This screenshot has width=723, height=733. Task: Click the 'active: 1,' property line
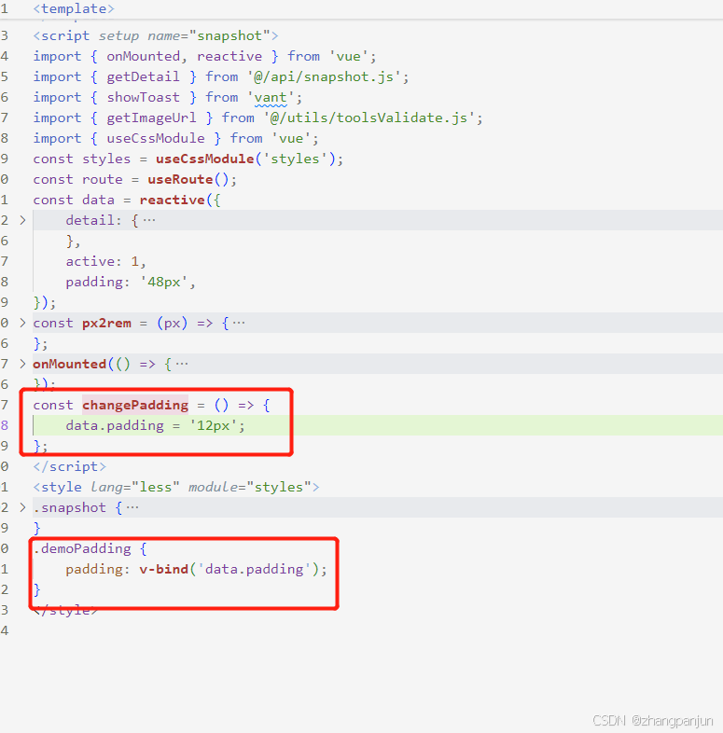point(106,262)
